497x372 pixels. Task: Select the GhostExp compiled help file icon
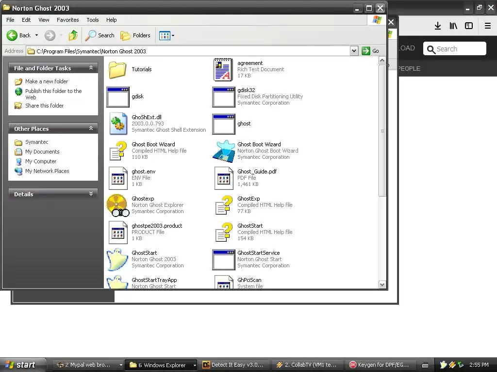point(223,205)
